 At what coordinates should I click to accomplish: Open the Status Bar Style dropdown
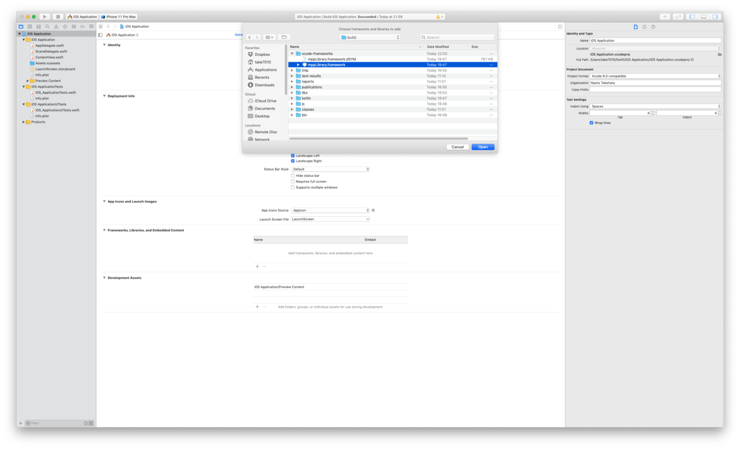331,169
